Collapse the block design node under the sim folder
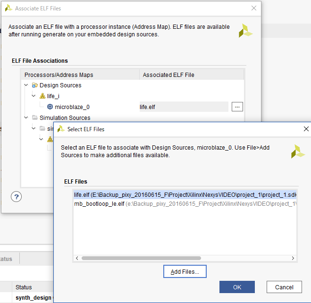This screenshot has height=303, width=311. pyautogui.click(x=41, y=139)
